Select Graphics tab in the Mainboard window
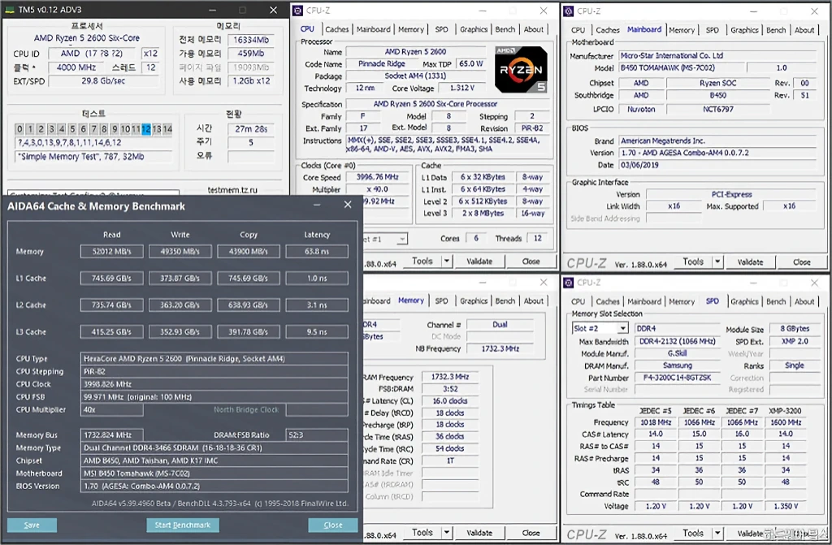This screenshot has width=832, height=545. (x=744, y=30)
